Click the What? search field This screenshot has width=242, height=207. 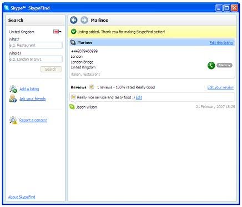click(x=36, y=45)
